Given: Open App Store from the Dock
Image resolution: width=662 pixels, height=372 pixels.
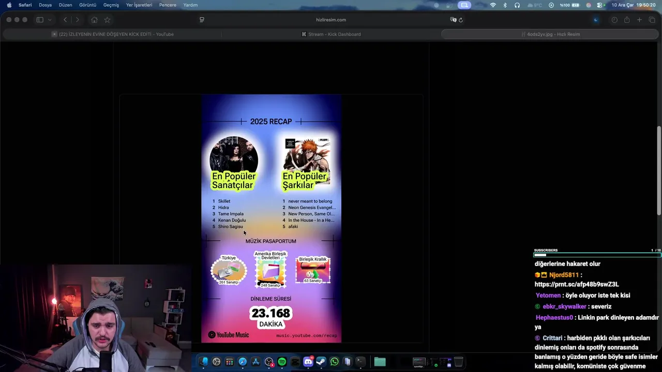Looking at the screenshot, I should click(255, 362).
